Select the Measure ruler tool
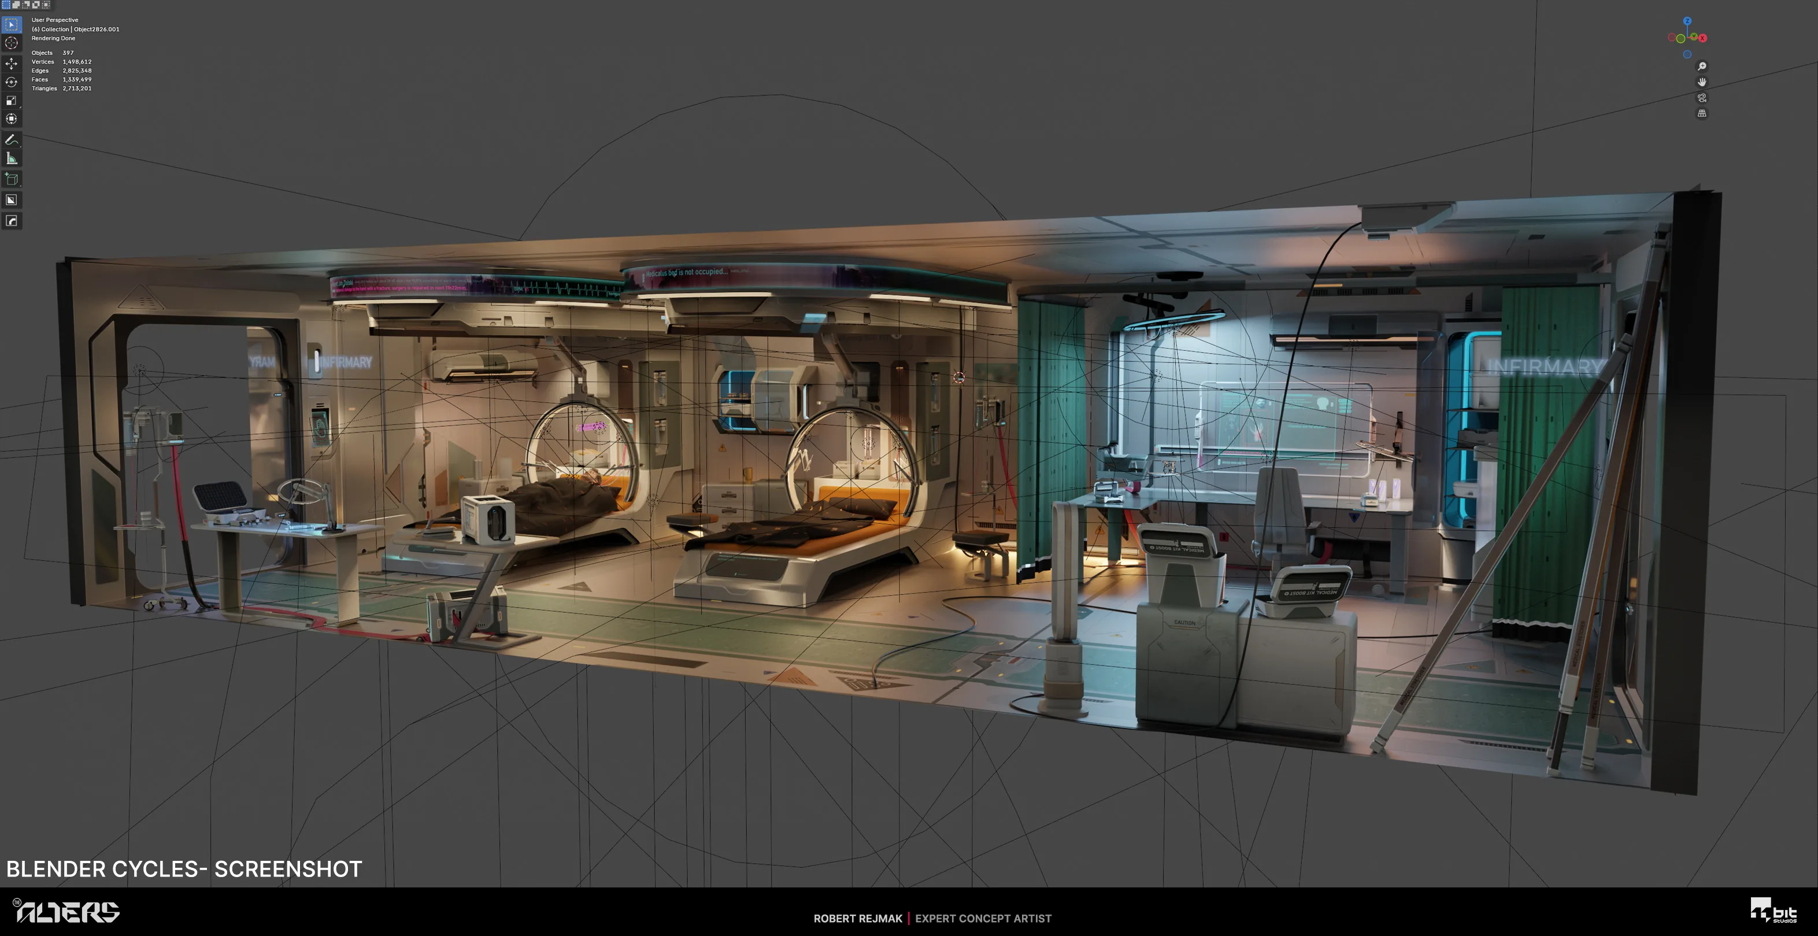 click(12, 158)
